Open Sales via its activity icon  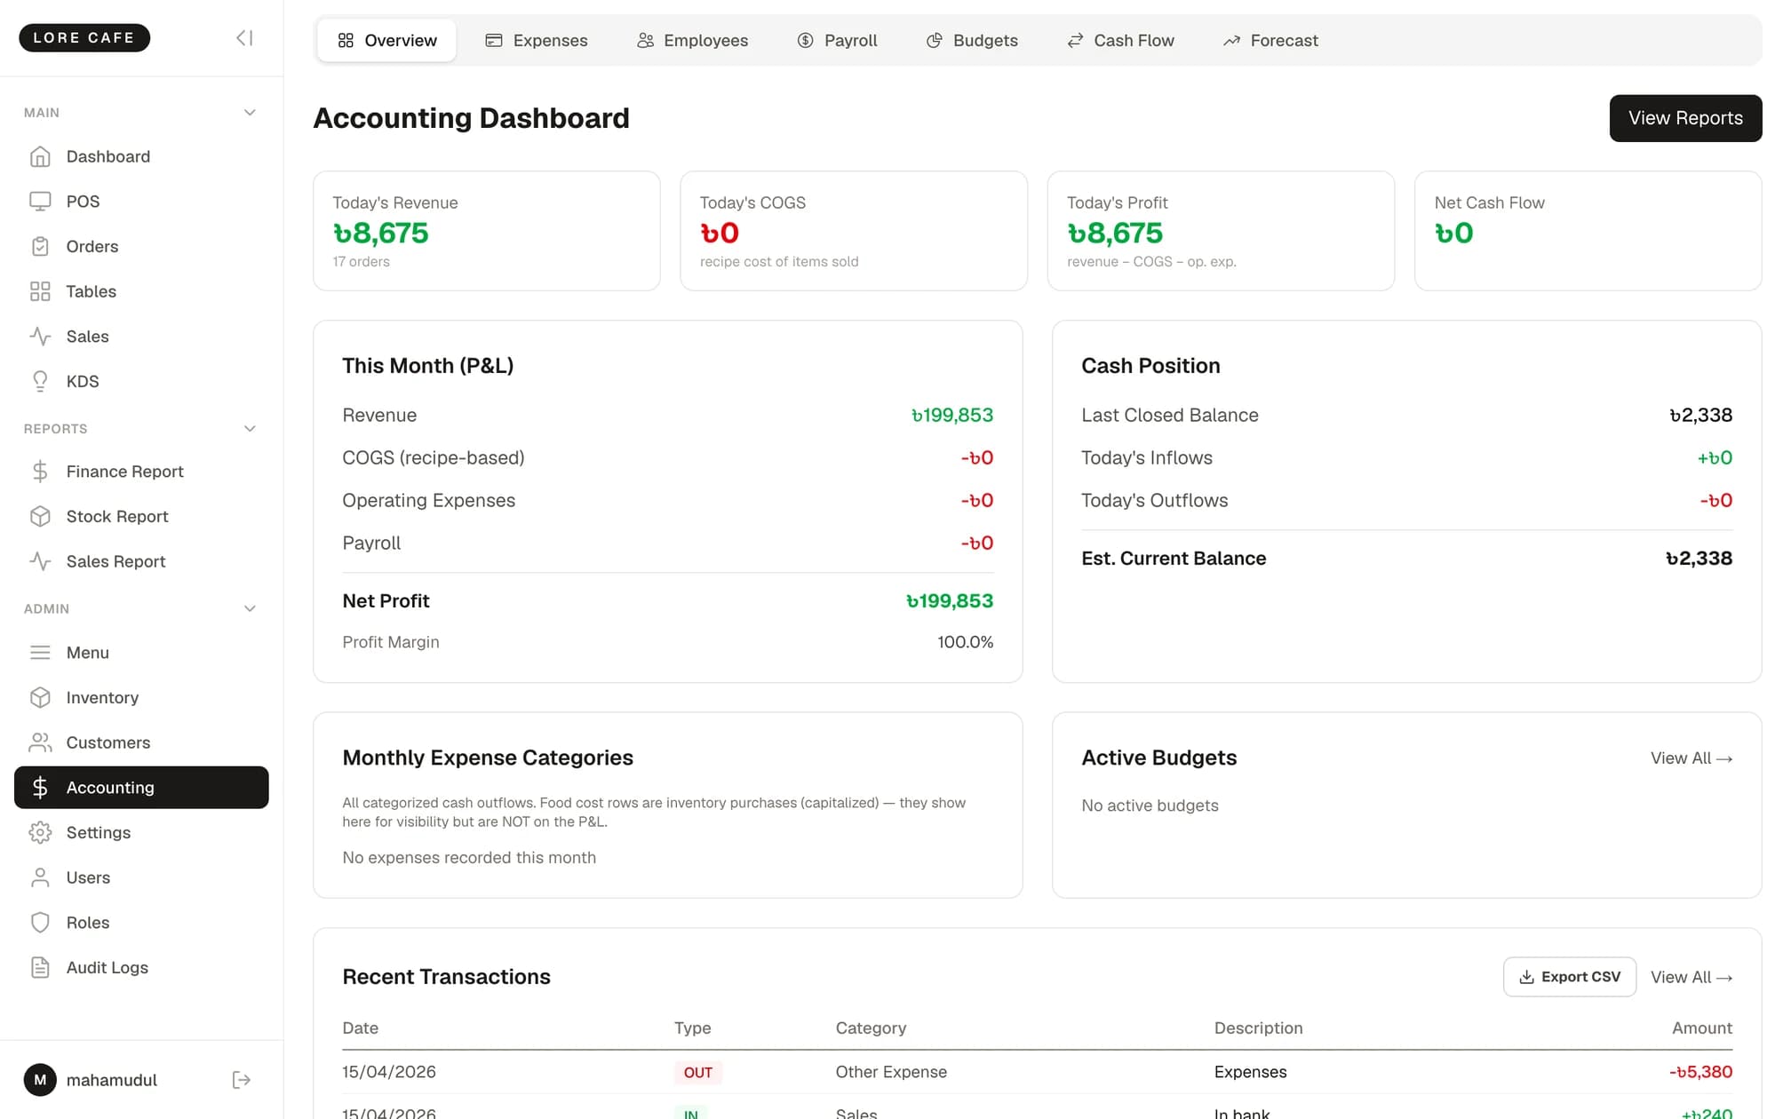pyautogui.click(x=40, y=337)
